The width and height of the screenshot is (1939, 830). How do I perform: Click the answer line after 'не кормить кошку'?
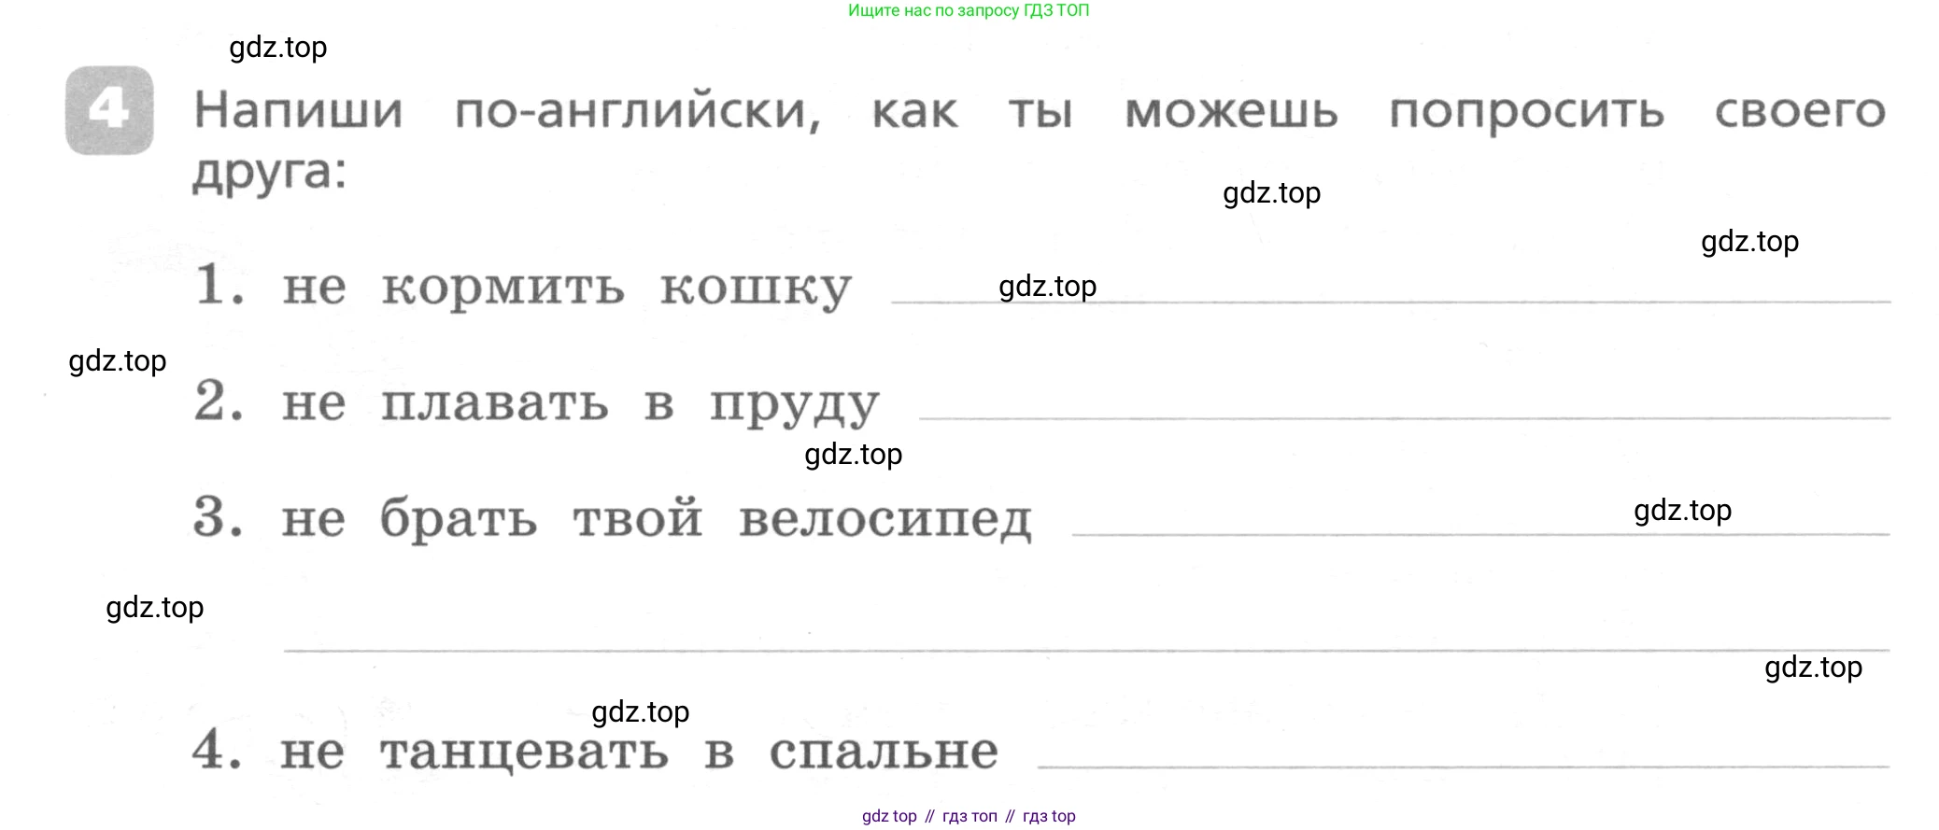[1391, 301]
